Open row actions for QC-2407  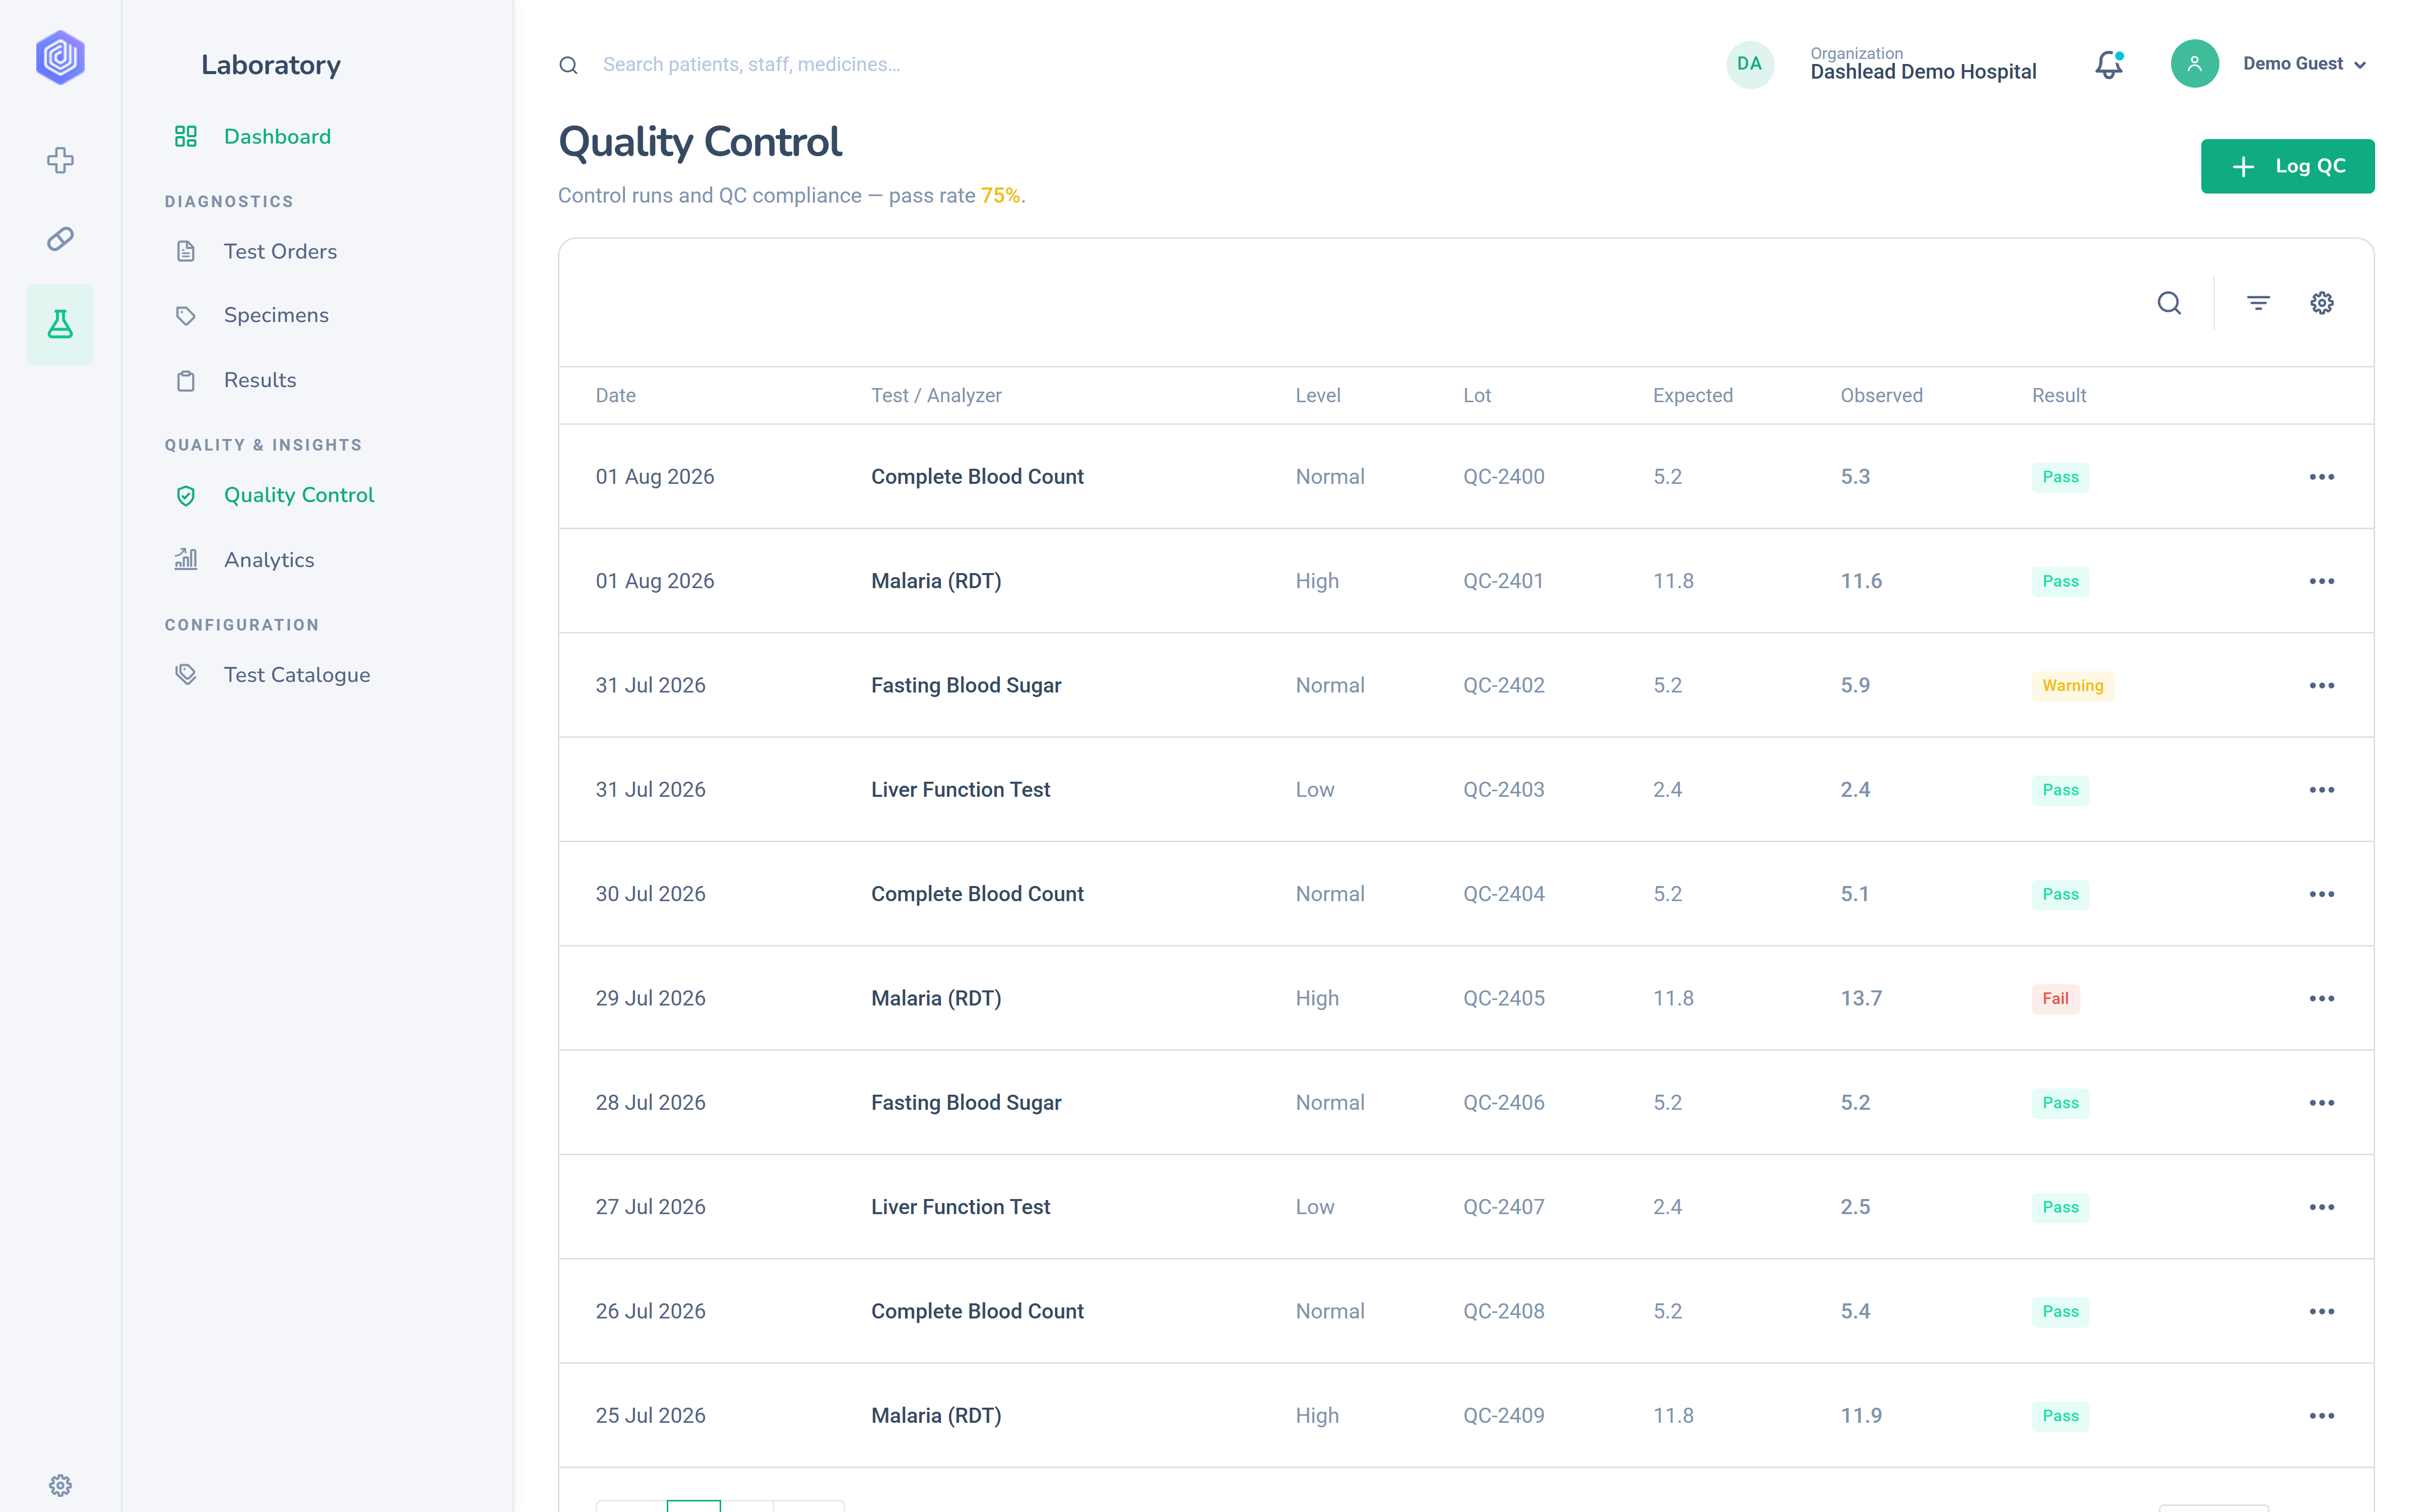[2322, 1207]
